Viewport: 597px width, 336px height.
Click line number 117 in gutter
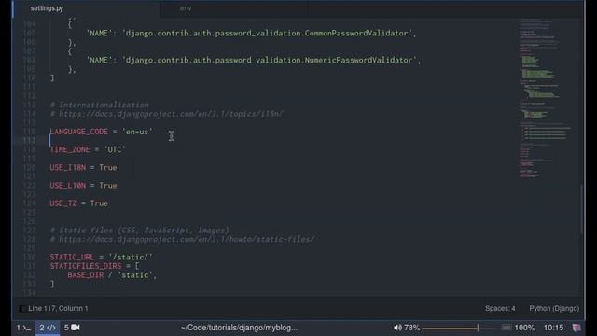(x=29, y=141)
